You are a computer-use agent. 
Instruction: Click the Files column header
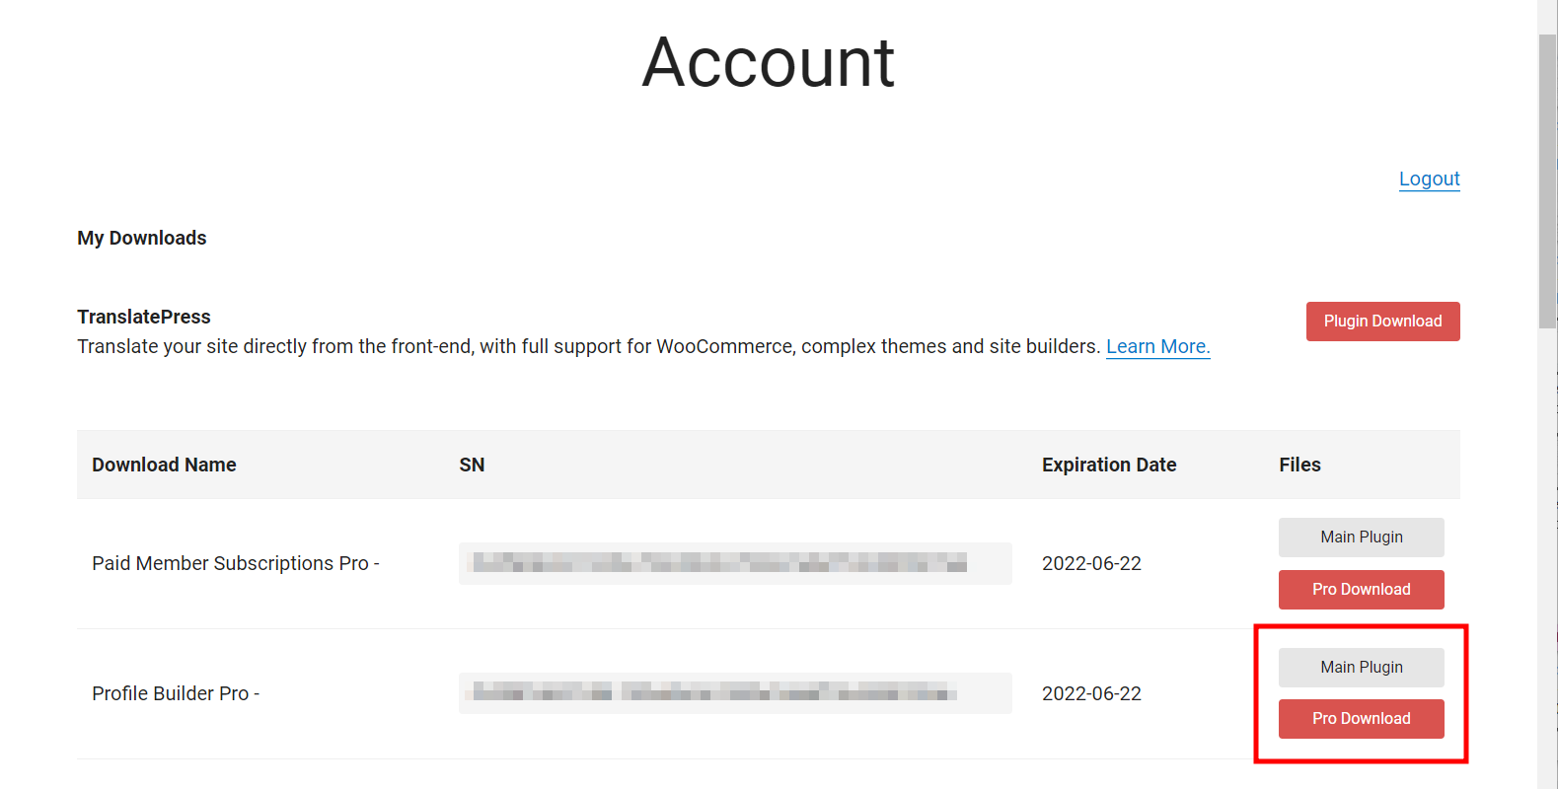[1299, 465]
